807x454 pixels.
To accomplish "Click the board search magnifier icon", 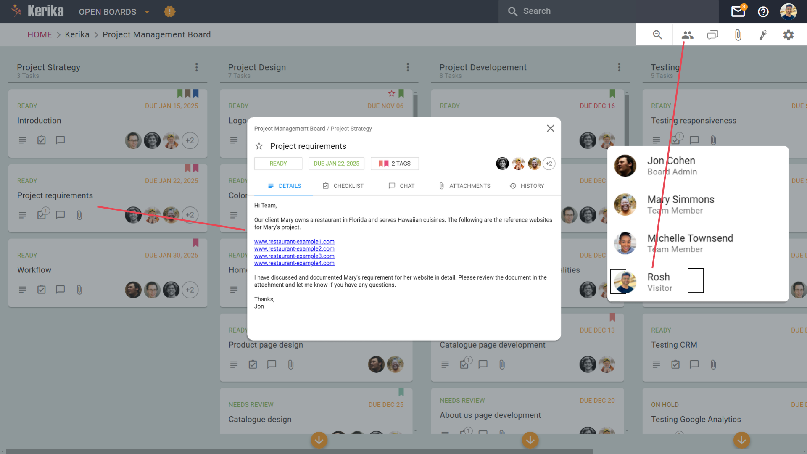I will tap(657, 35).
